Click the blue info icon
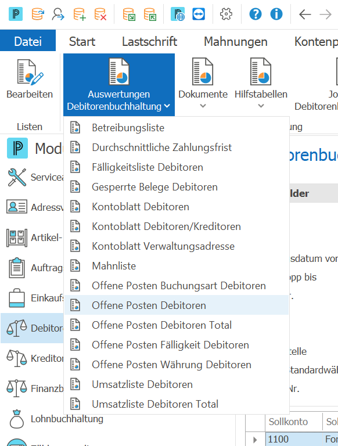The width and height of the screenshot is (338, 446). pyautogui.click(x=276, y=14)
